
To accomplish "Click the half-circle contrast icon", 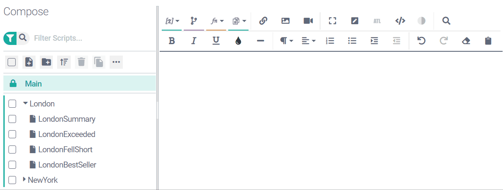I will 422,21.
